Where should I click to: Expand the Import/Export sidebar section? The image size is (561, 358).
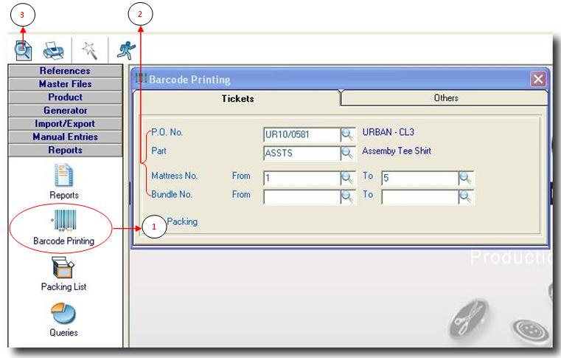[65, 124]
